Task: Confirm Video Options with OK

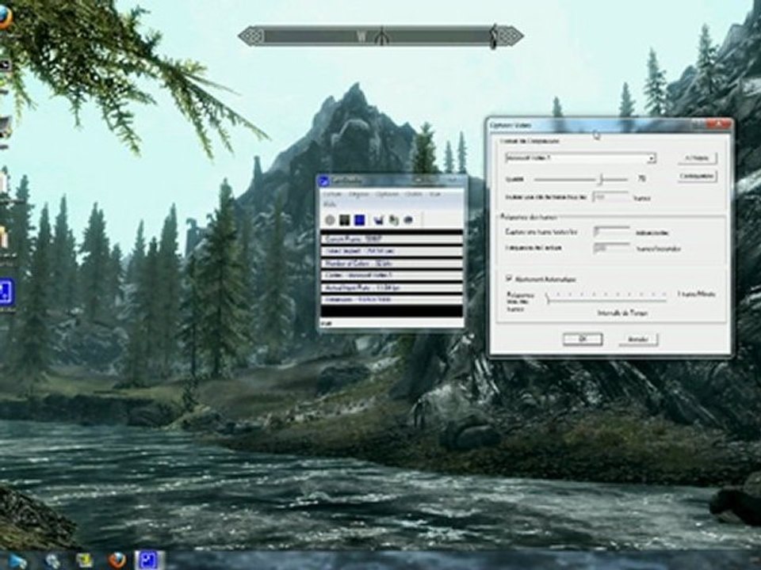Action: pos(583,340)
